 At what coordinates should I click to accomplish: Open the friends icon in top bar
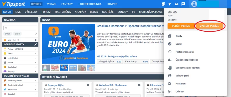click(x=176, y=4)
